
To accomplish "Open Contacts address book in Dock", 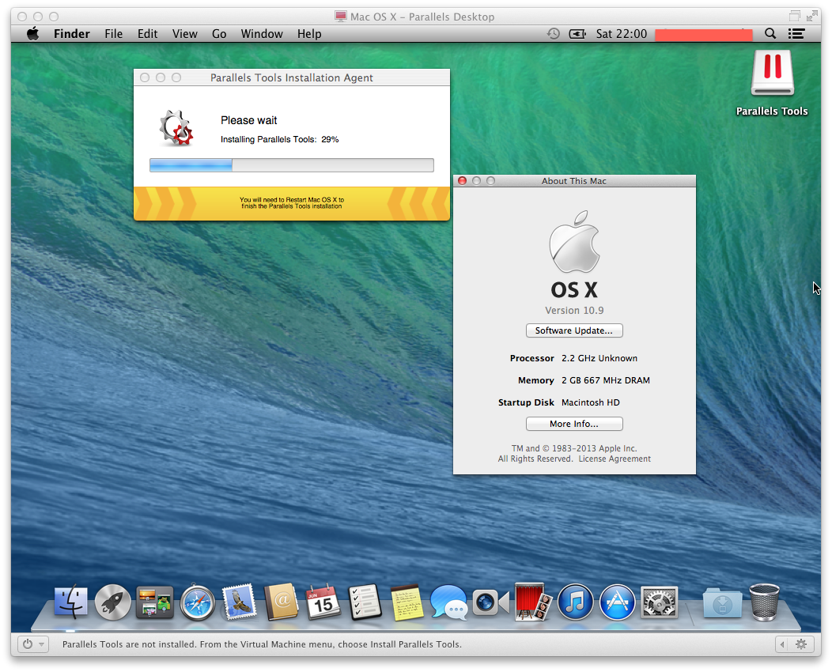I will point(282,602).
